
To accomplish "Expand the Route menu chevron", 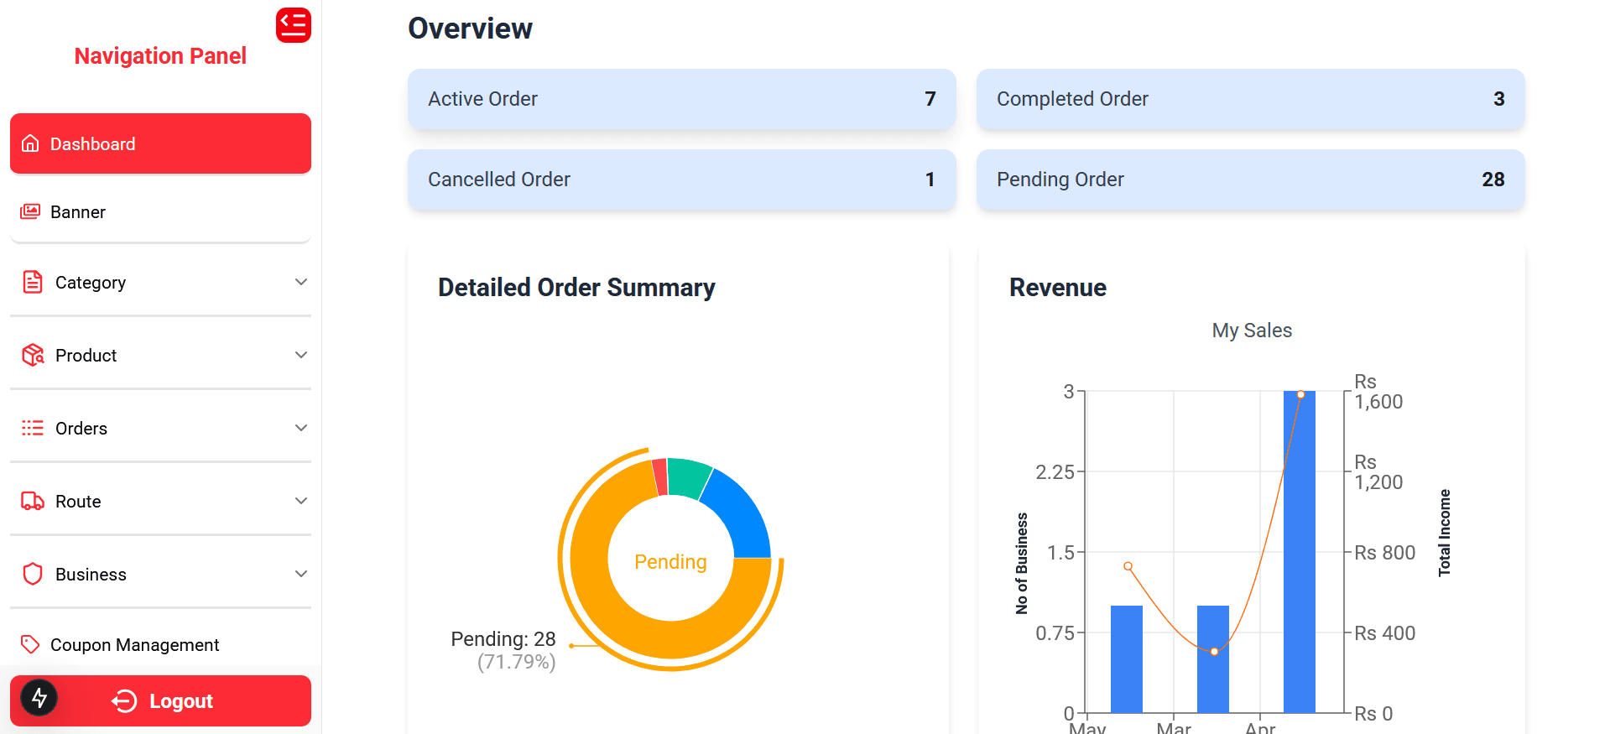I will 301,501.
